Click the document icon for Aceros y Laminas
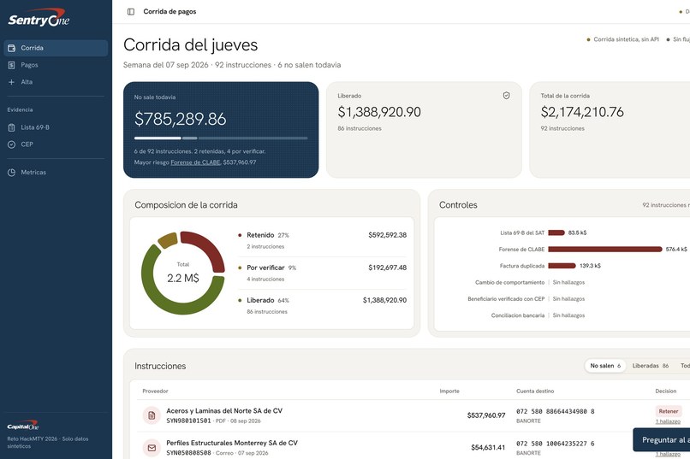The image size is (690, 459). click(x=152, y=415)
